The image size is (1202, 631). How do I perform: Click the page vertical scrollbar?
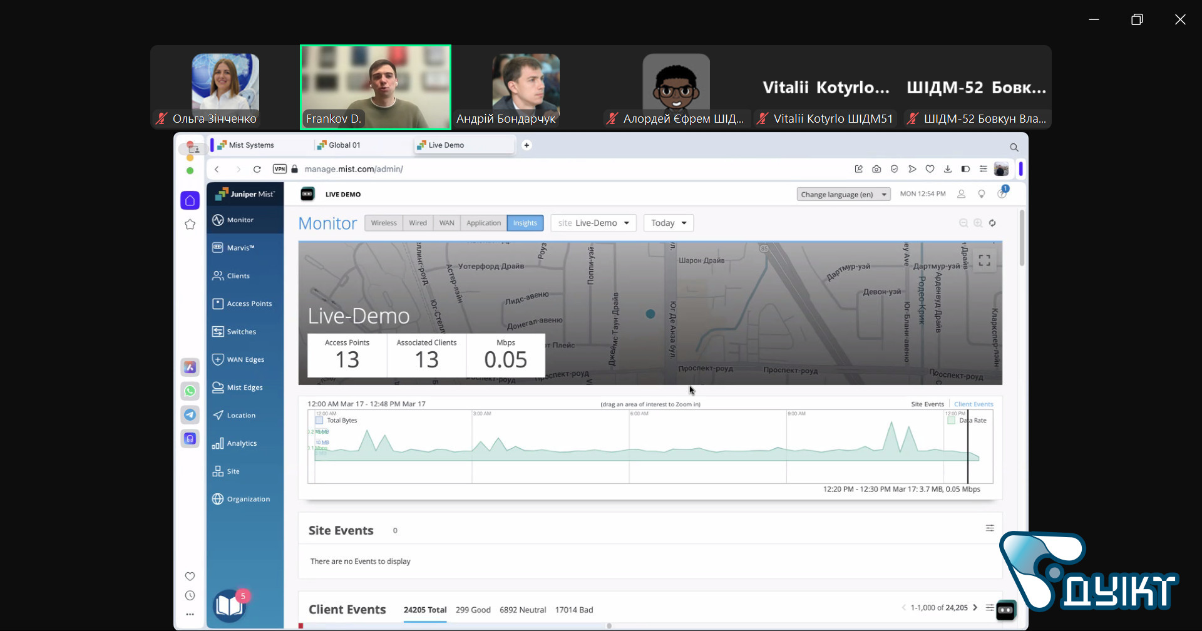1022,238
